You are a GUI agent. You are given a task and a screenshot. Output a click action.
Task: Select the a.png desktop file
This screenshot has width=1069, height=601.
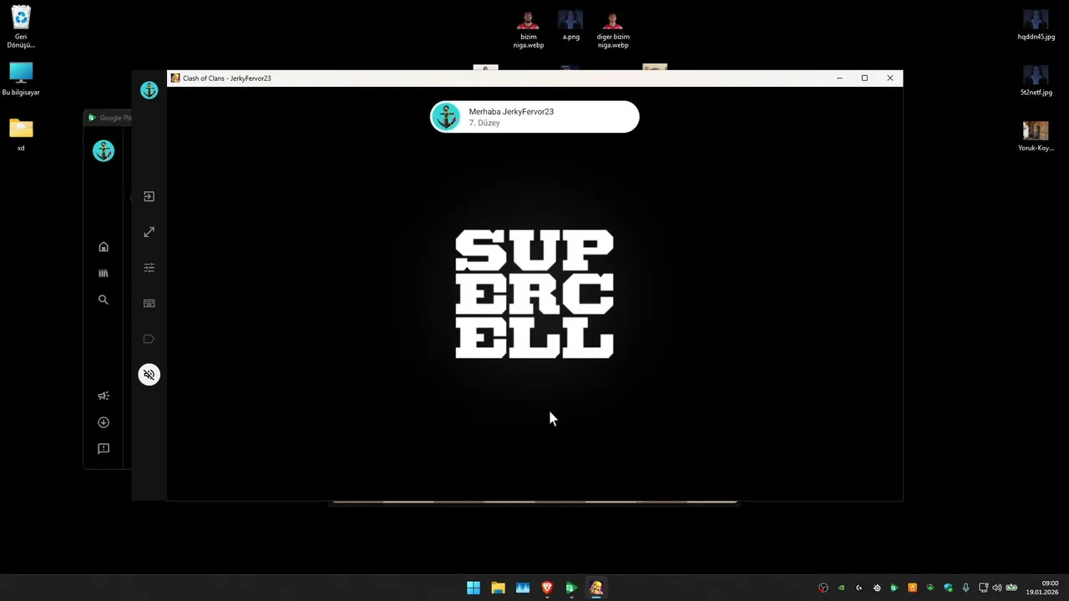click(x=570, y=26)
